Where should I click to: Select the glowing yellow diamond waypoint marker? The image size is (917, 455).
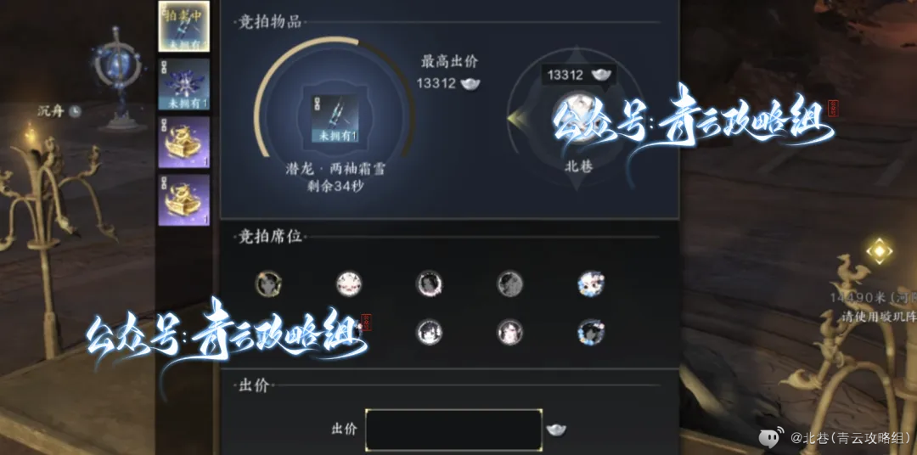pos(879,251)
